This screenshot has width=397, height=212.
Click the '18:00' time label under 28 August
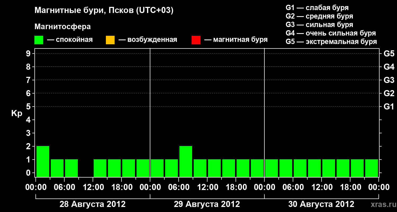[x=121, y=187]
